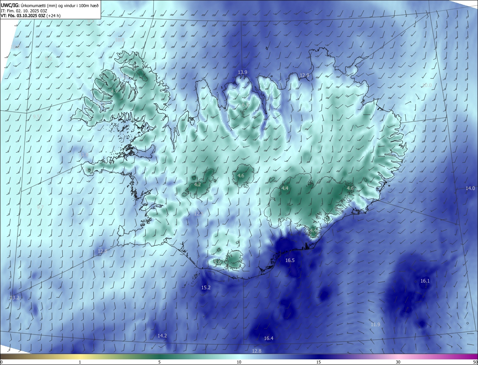Select the 16.1 value label
The width and height of the screenshot is (478, 365).
point(425,281)
